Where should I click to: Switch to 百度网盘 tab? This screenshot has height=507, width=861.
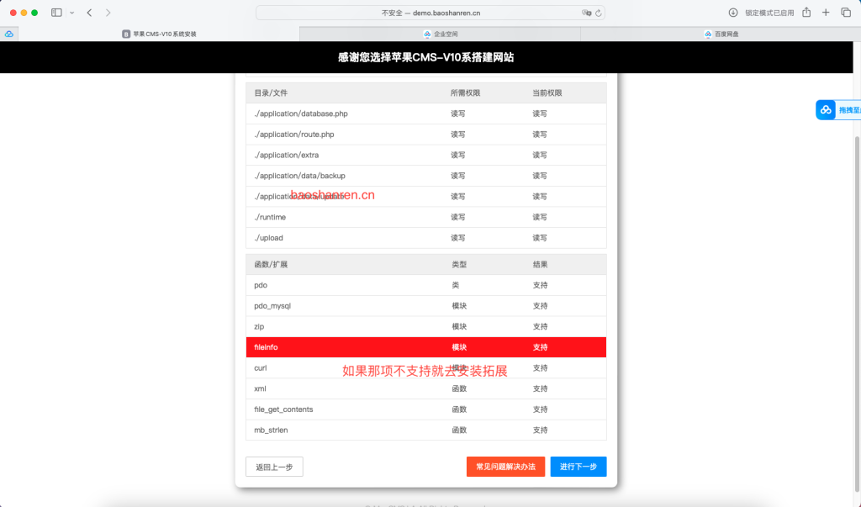(721, 34)
